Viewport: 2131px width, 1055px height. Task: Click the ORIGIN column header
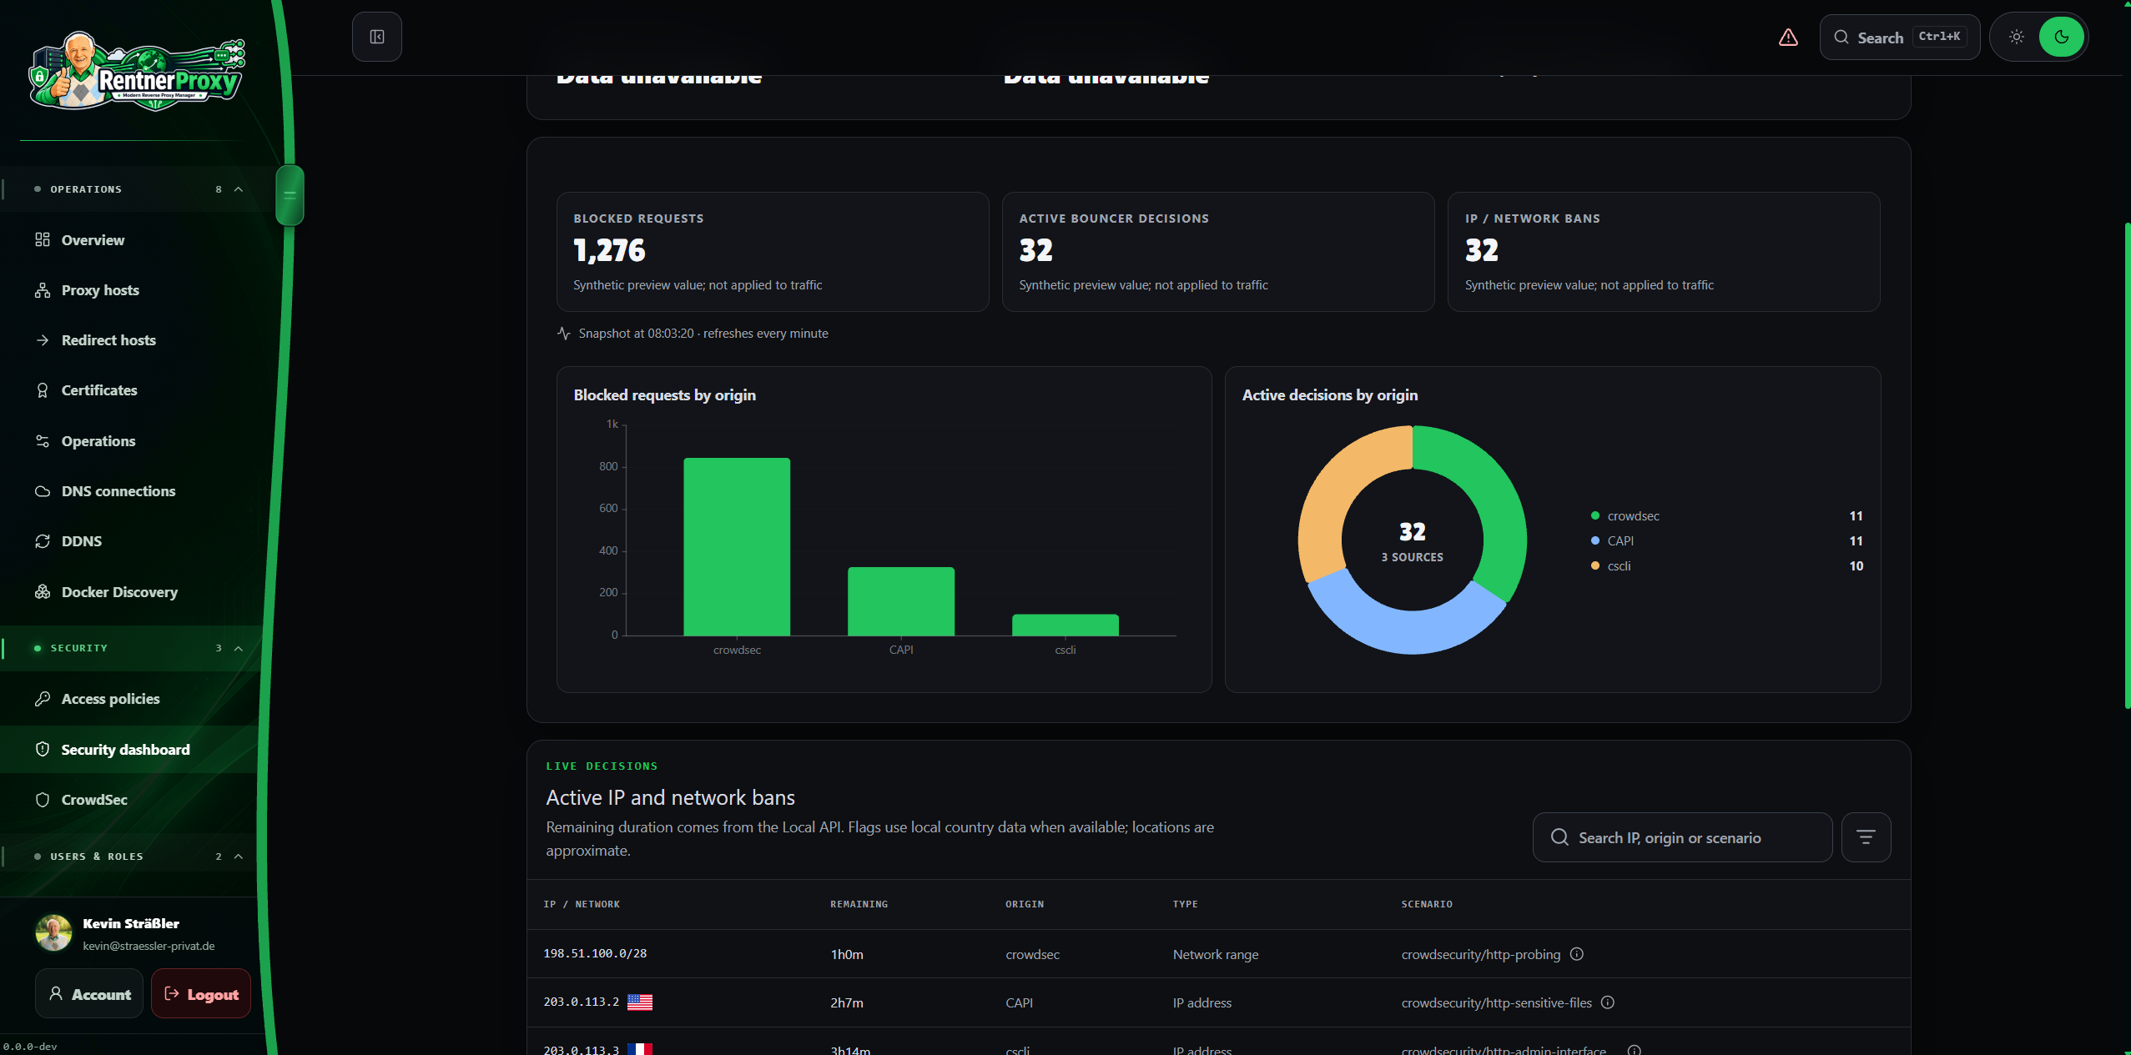(x=1025, y=905)
